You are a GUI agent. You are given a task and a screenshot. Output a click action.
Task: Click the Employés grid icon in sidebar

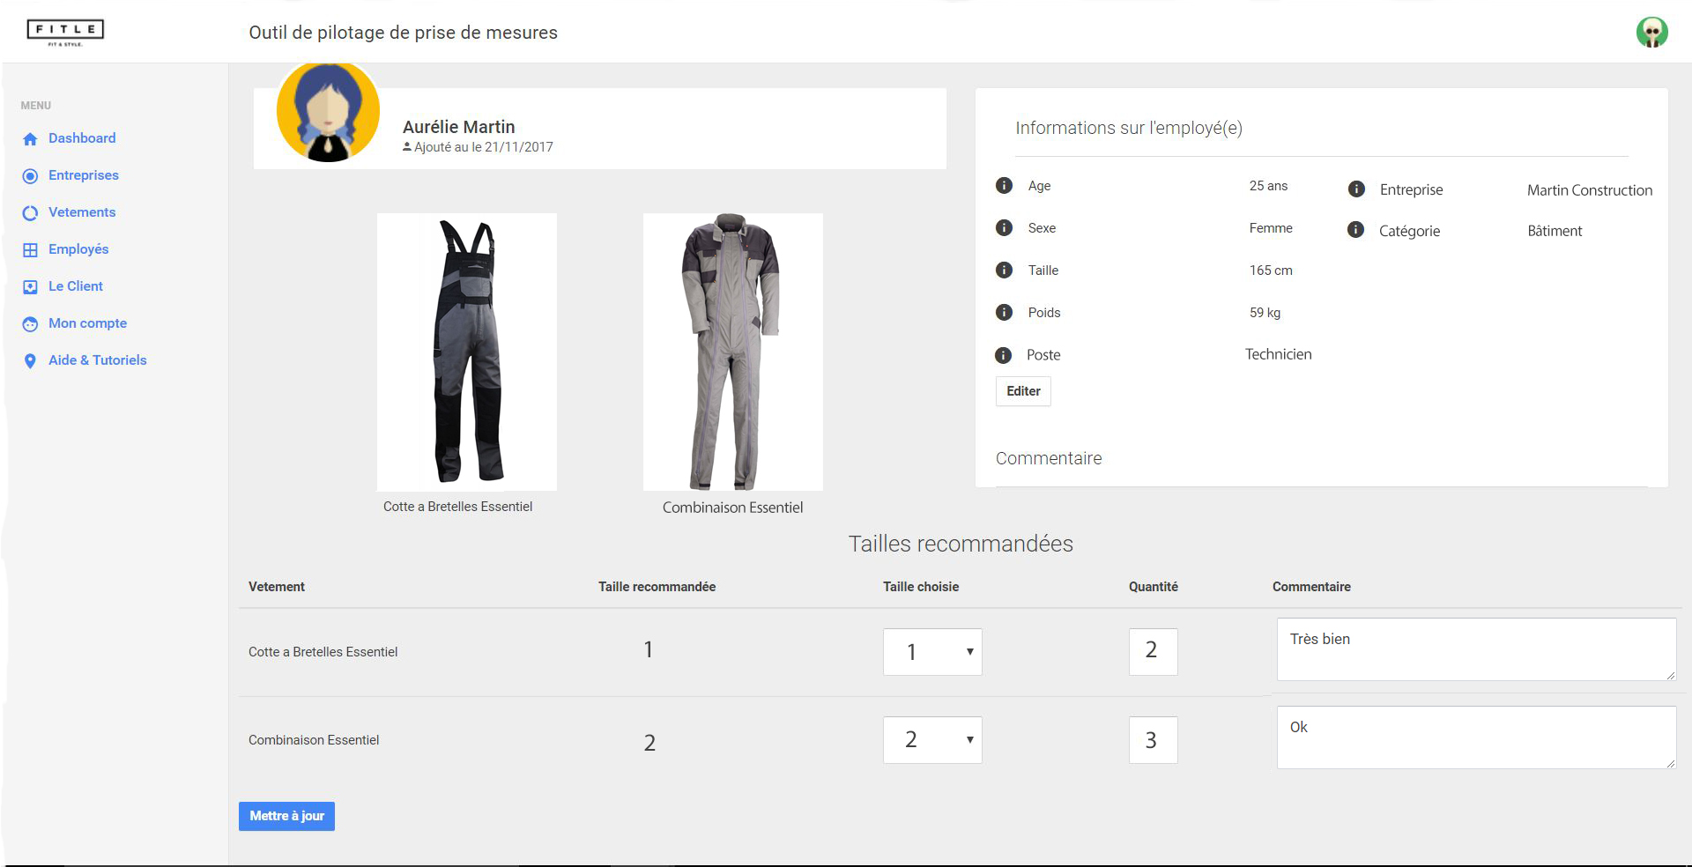(30, 250)
